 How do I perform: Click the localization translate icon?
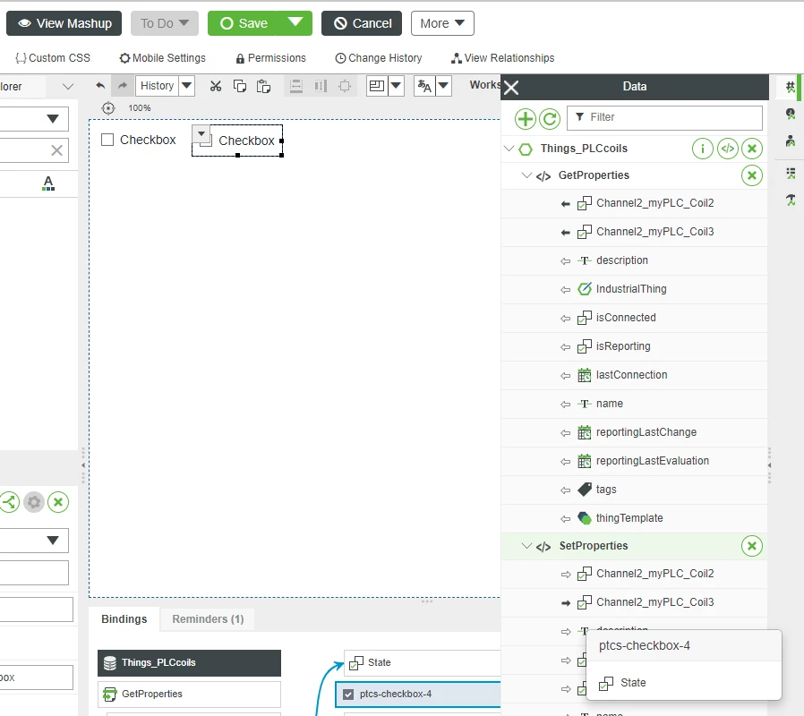coord(424,86)
